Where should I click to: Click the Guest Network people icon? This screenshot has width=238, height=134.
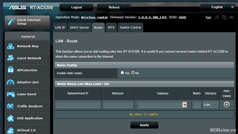(x=10, y=58)
